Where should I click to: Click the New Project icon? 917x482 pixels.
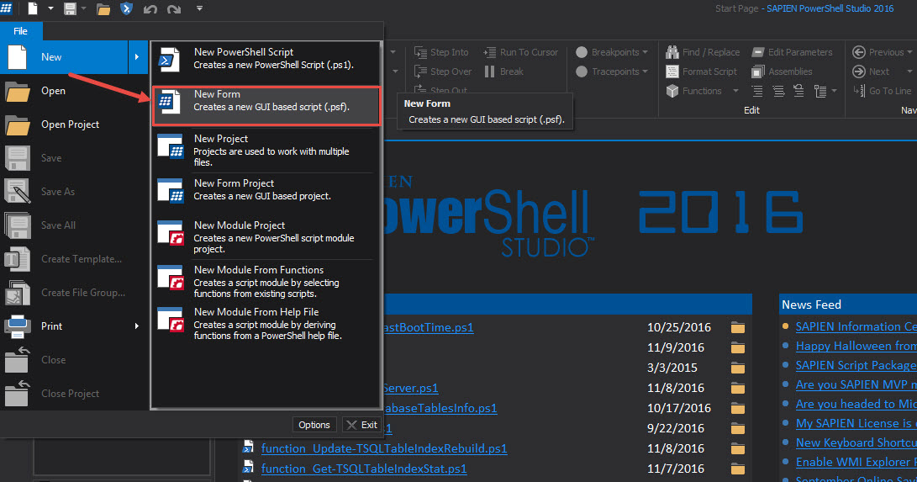pos(170,146)
